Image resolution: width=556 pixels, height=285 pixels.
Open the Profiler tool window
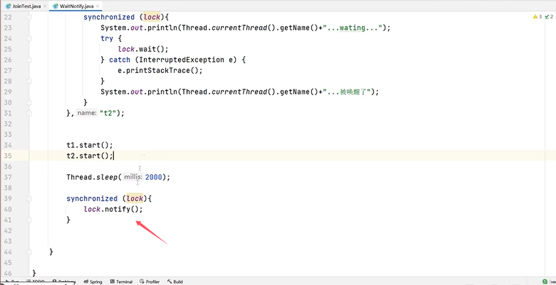point(150,282)
